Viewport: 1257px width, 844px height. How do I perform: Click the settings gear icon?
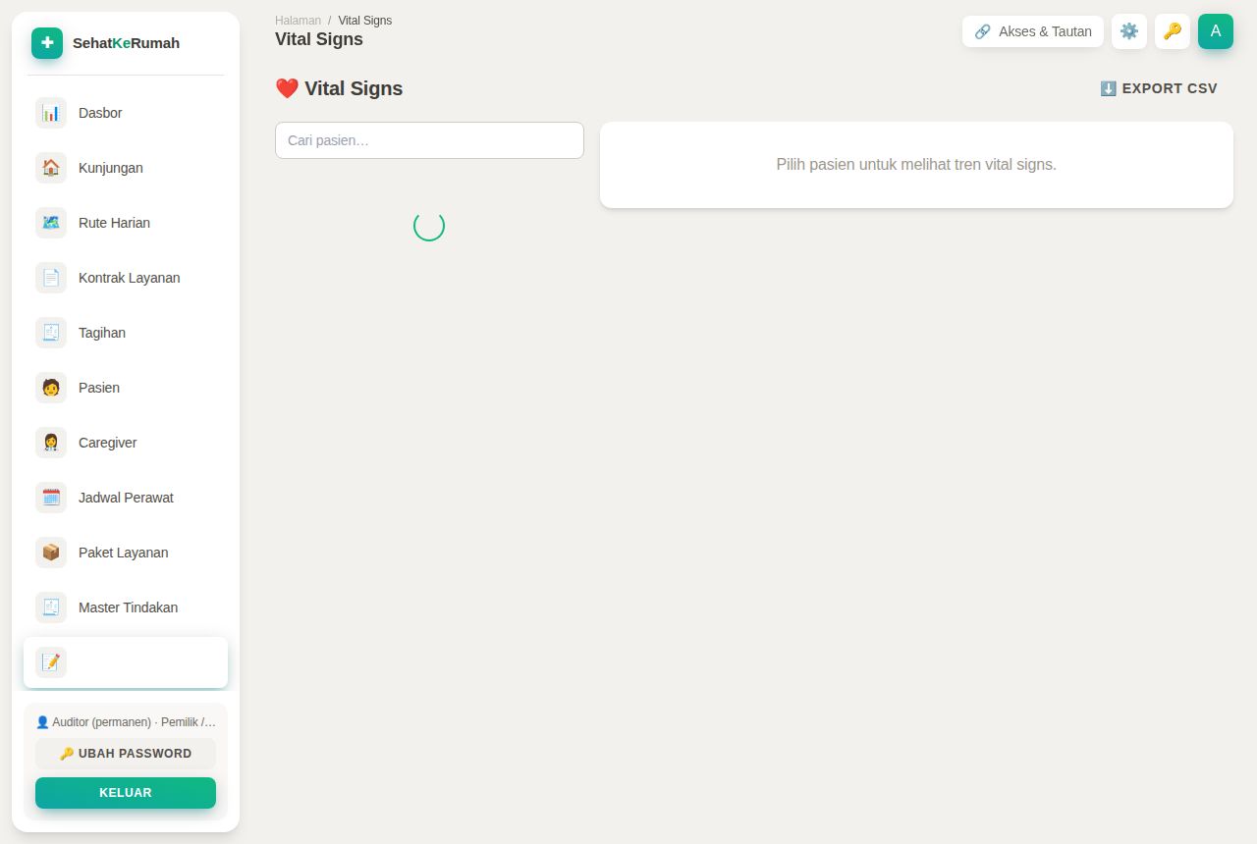point(1129,31)
